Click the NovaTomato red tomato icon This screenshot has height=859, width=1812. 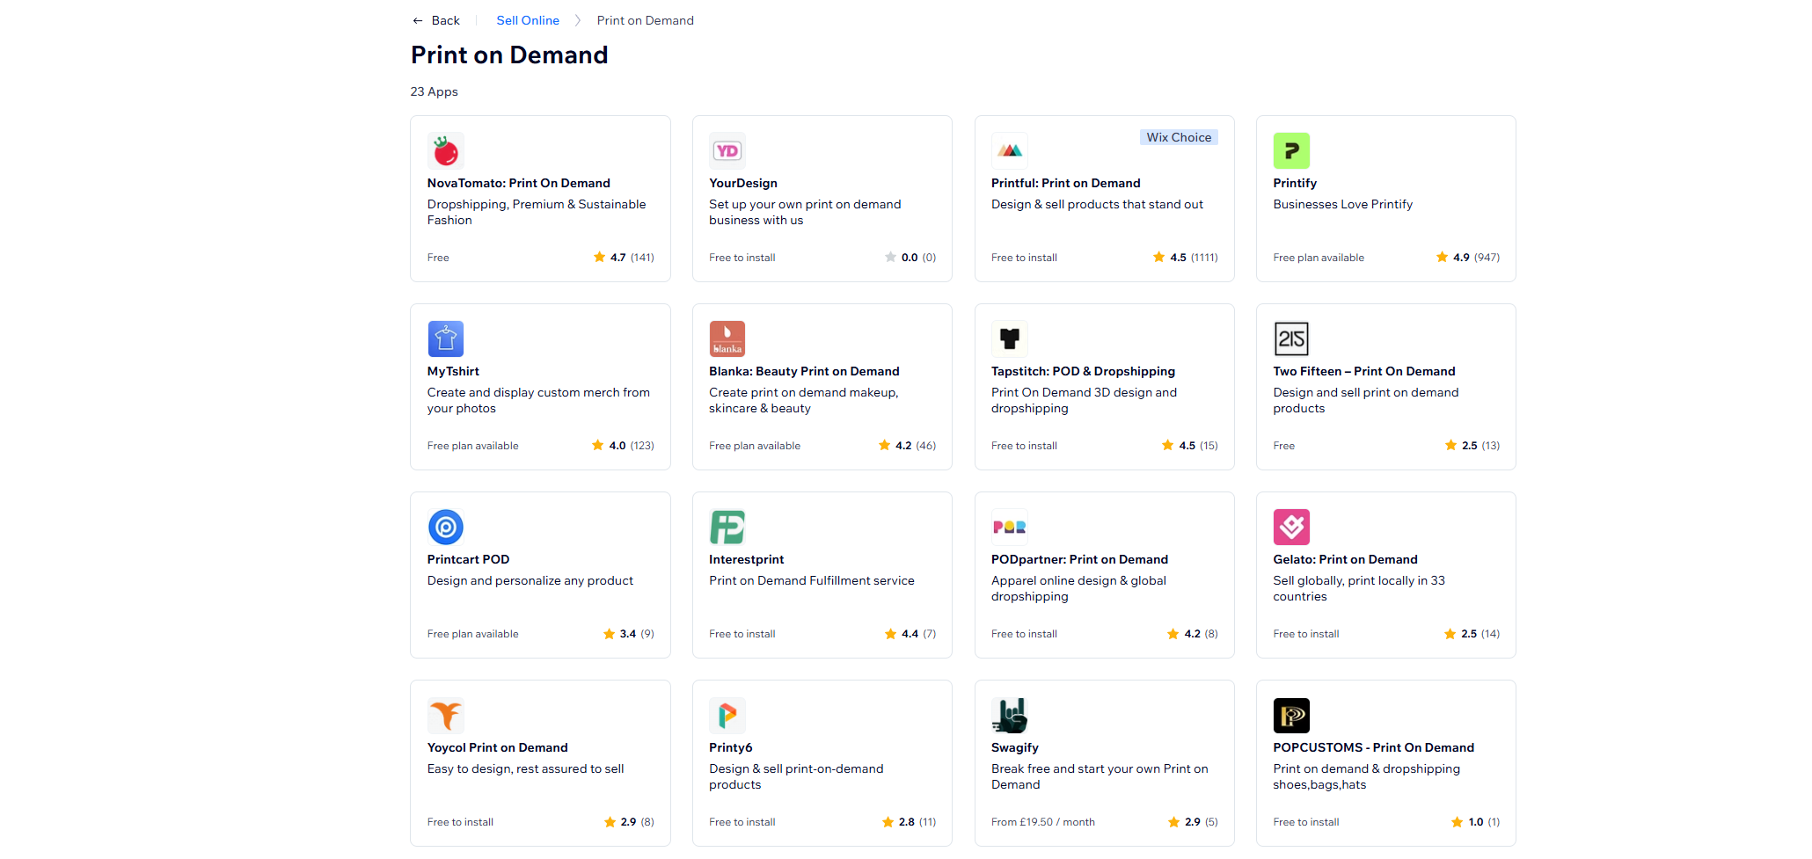coord(445,151)
